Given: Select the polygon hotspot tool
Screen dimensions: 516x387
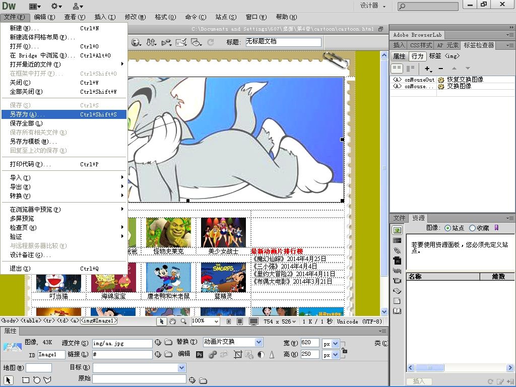Looking at the screenshot, I should pos(47,380).
